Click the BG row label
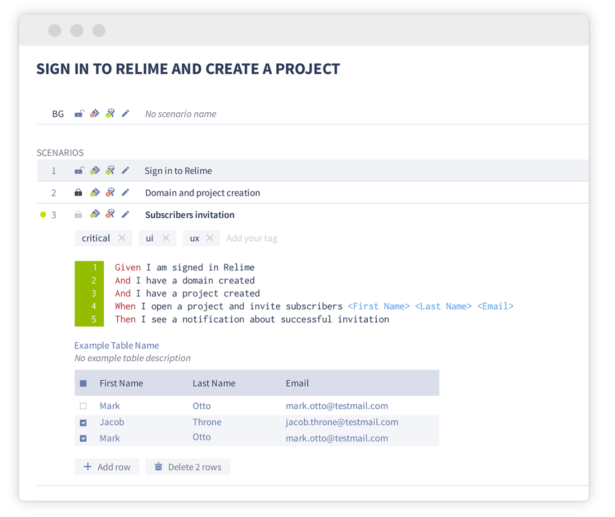 [x=58, y=114]
